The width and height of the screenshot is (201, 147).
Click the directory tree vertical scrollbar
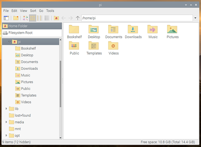[x=61, y=84]
